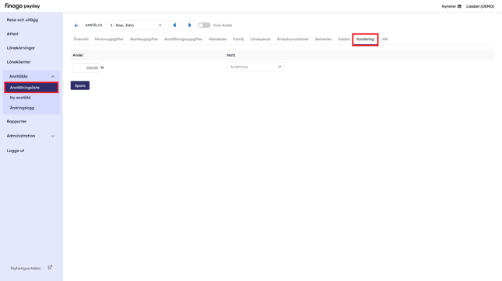502x281 pixels.
Task: Open Löneklienter in sidebar
Action: pos(19,62)
